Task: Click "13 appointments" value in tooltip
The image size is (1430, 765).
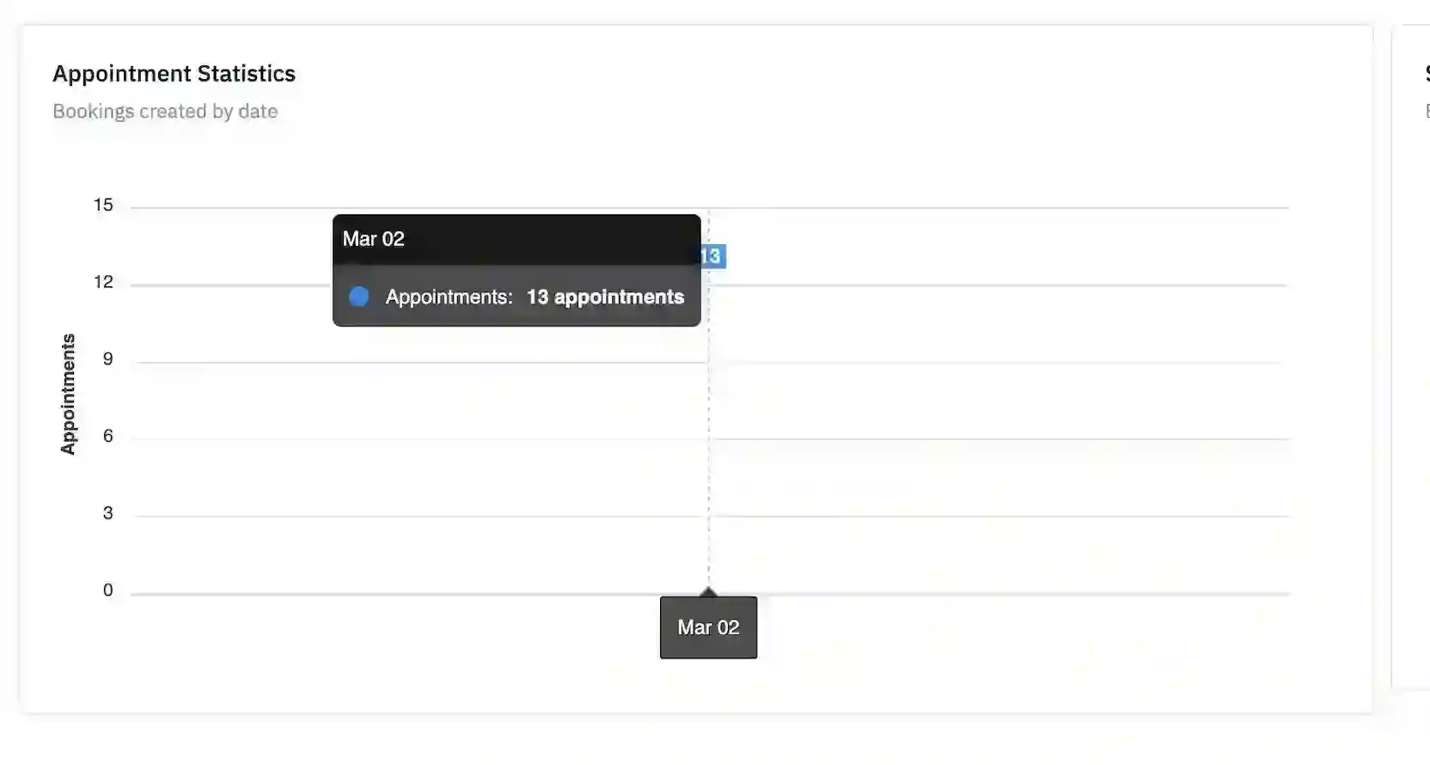Action: point(605,297)
